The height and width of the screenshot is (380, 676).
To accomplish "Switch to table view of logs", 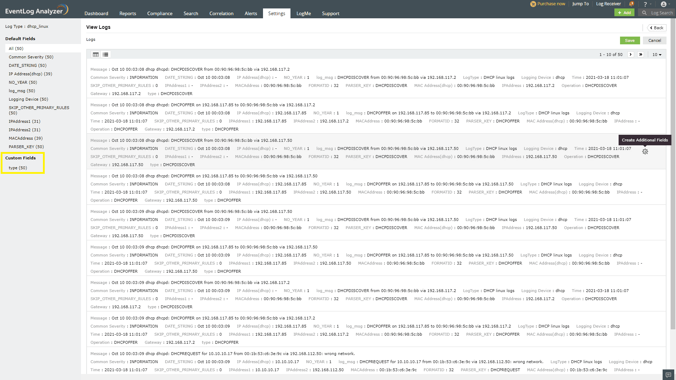I will (x=96, y=55).
